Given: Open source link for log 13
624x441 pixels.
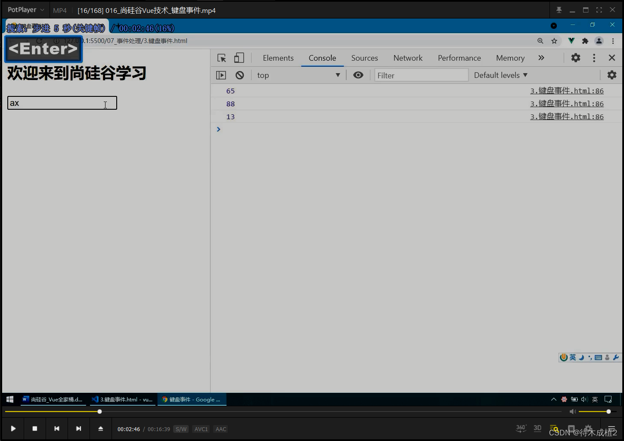Looking at the screenshot, I should click(567, 117).
